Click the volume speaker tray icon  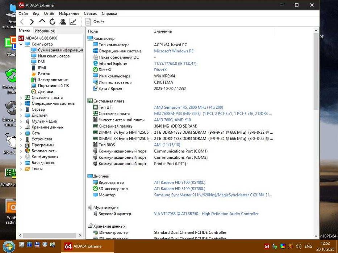(299, 246)
